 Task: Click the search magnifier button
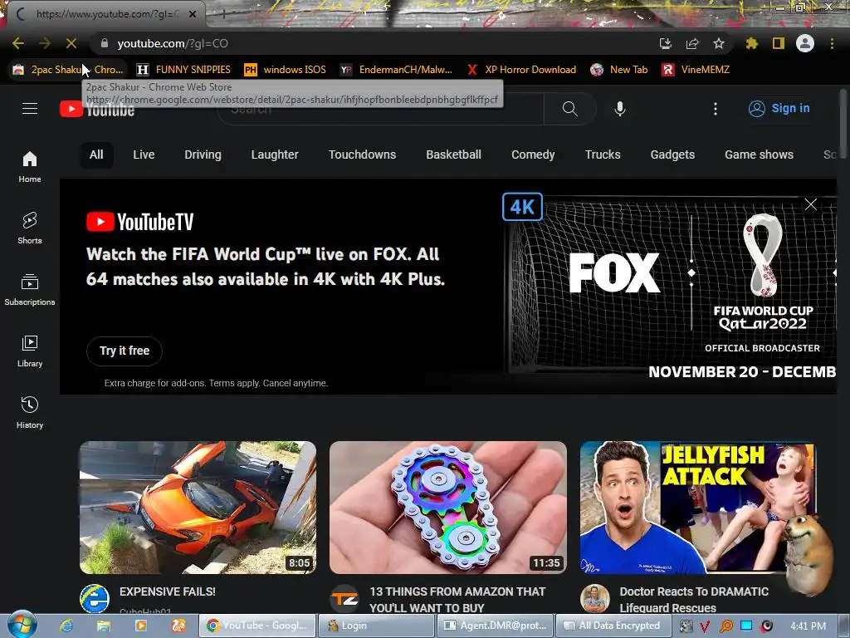point(569,109)
